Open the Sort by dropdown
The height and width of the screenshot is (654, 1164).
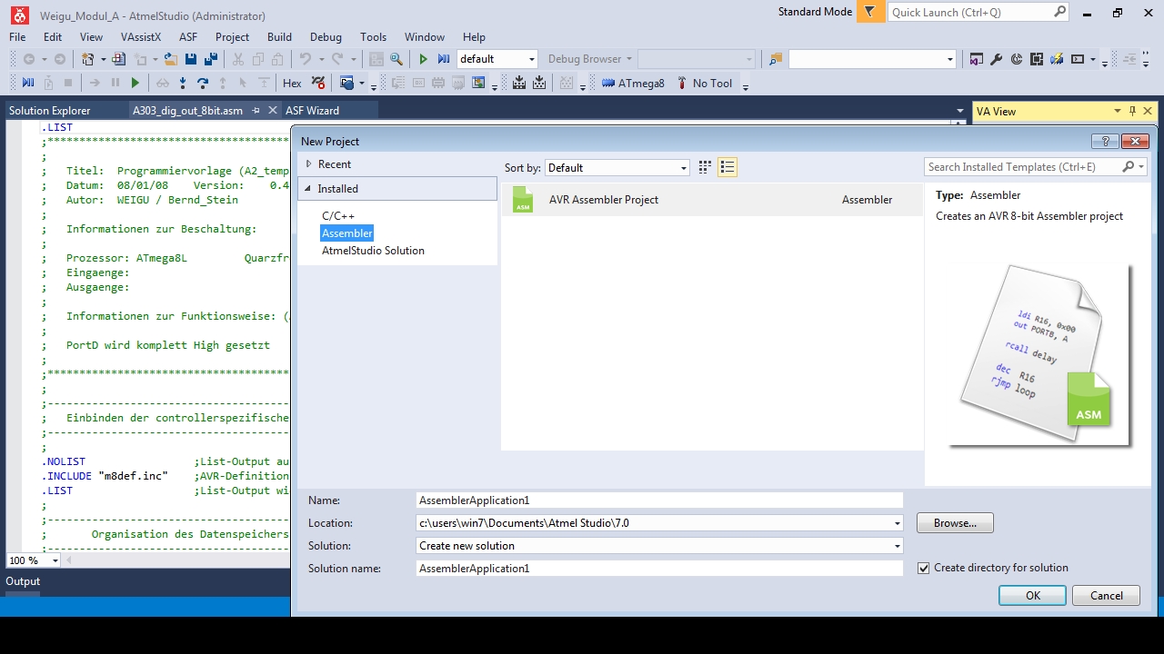click(x=684, y=168)
